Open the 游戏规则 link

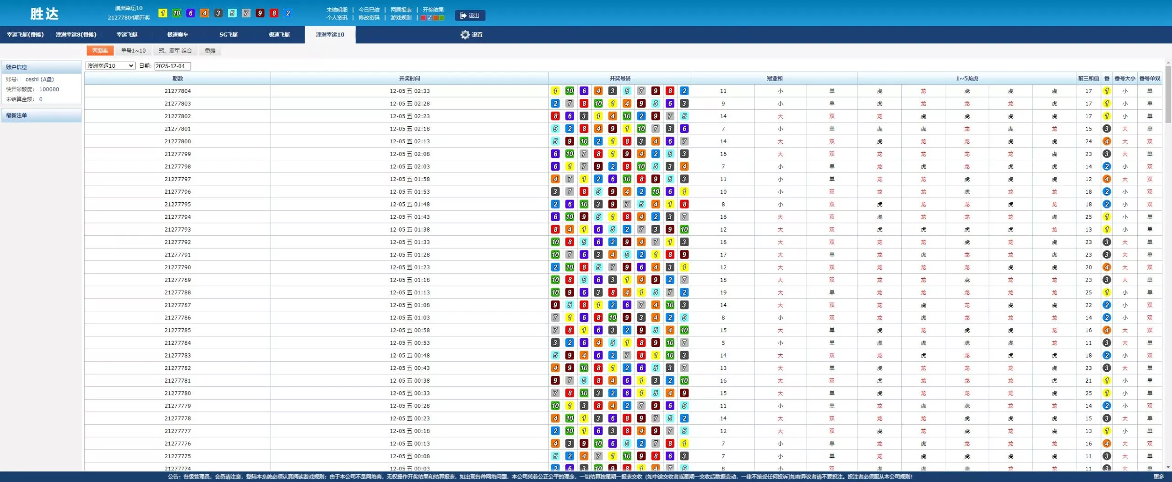(401, 18)
